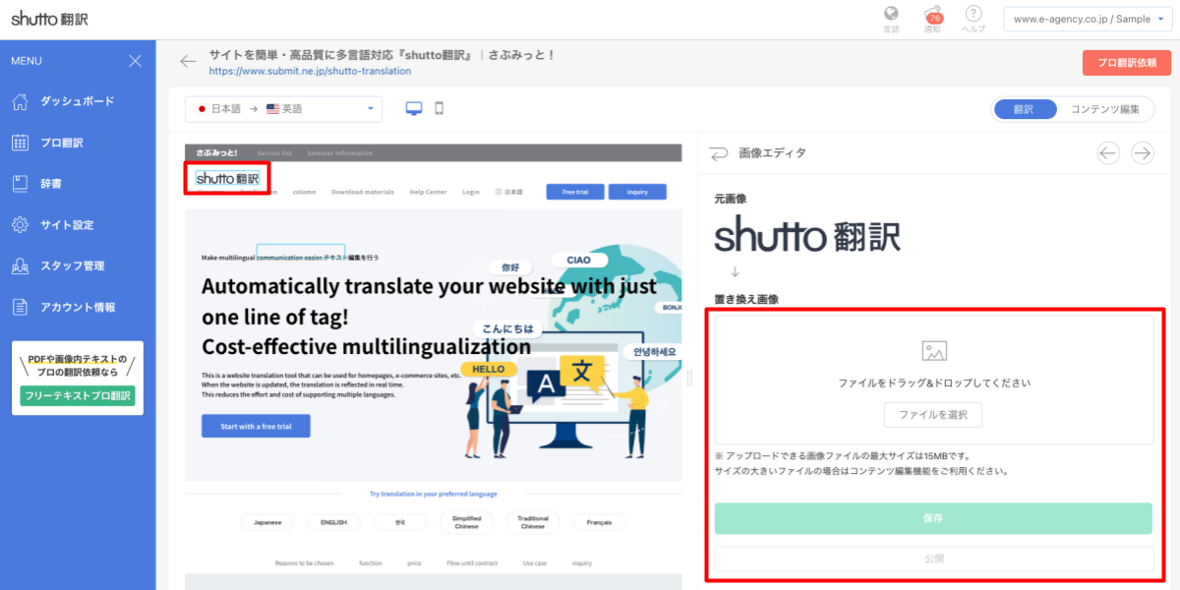Click the ファイルを選択 button

[933, 415]
